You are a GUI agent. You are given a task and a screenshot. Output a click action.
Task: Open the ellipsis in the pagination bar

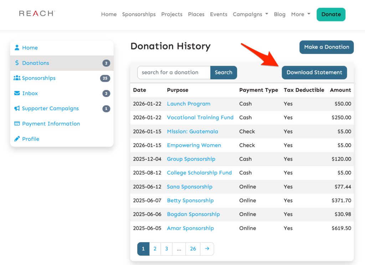tap(179, 249)
